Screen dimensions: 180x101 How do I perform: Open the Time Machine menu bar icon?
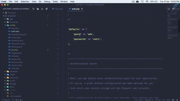click(x=142, y=1)
